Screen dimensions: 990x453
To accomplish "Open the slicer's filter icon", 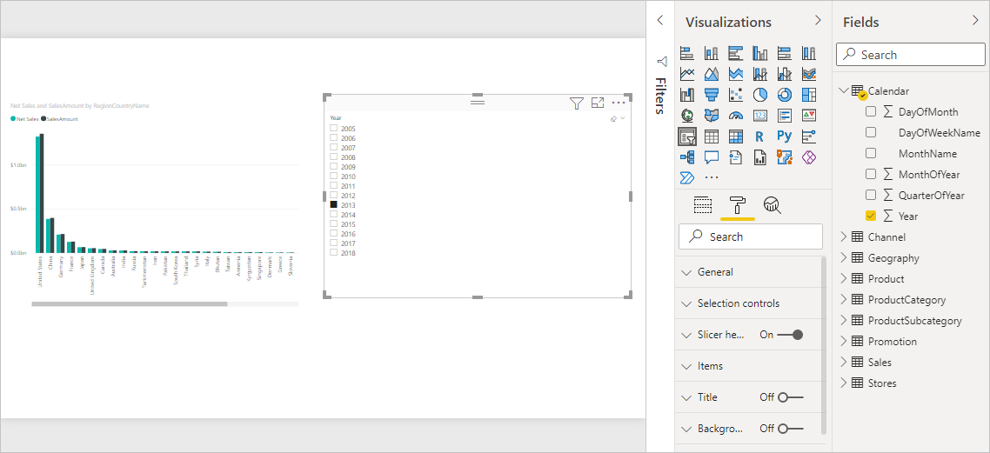I will pos(576,103).
